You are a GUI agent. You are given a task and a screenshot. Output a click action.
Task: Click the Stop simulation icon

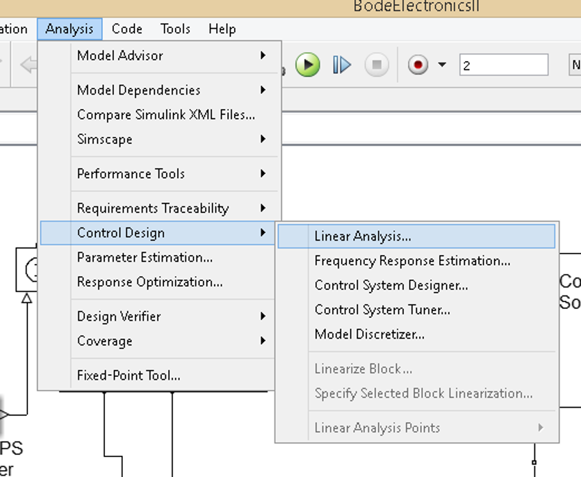tap(376, 64)
